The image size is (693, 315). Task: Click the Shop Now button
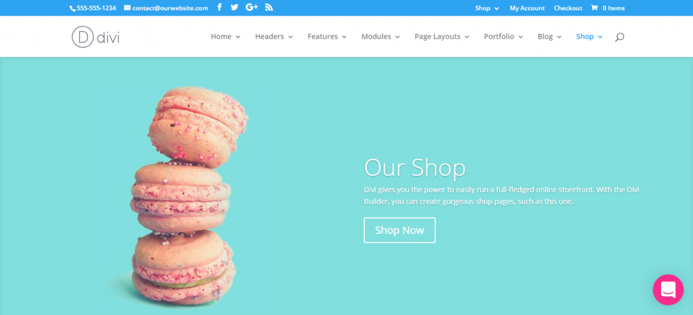[399, 231]
